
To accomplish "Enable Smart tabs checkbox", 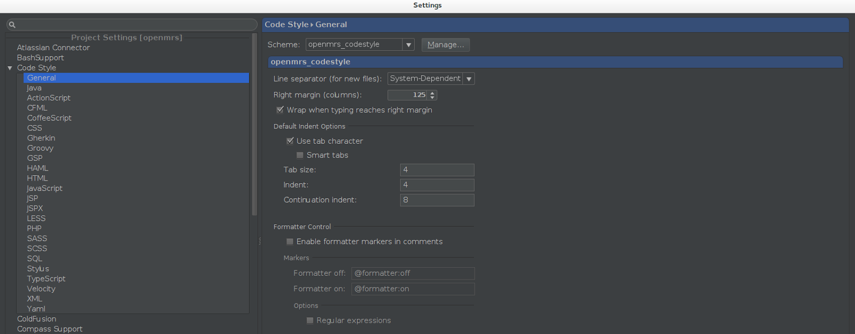I will tap(300, 156).
